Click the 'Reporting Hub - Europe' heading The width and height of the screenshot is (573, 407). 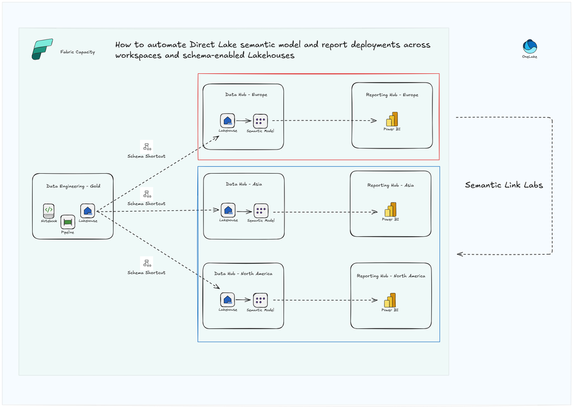392,95
